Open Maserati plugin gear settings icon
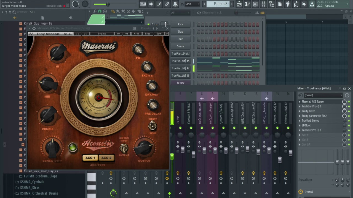 click(x=34, y=28)
